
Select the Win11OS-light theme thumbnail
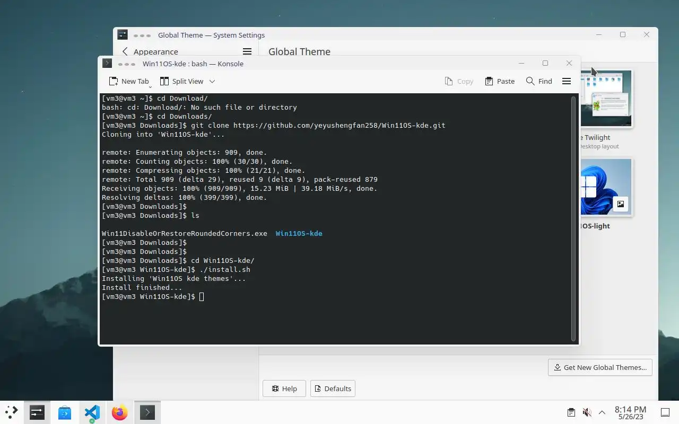(607, 187)
